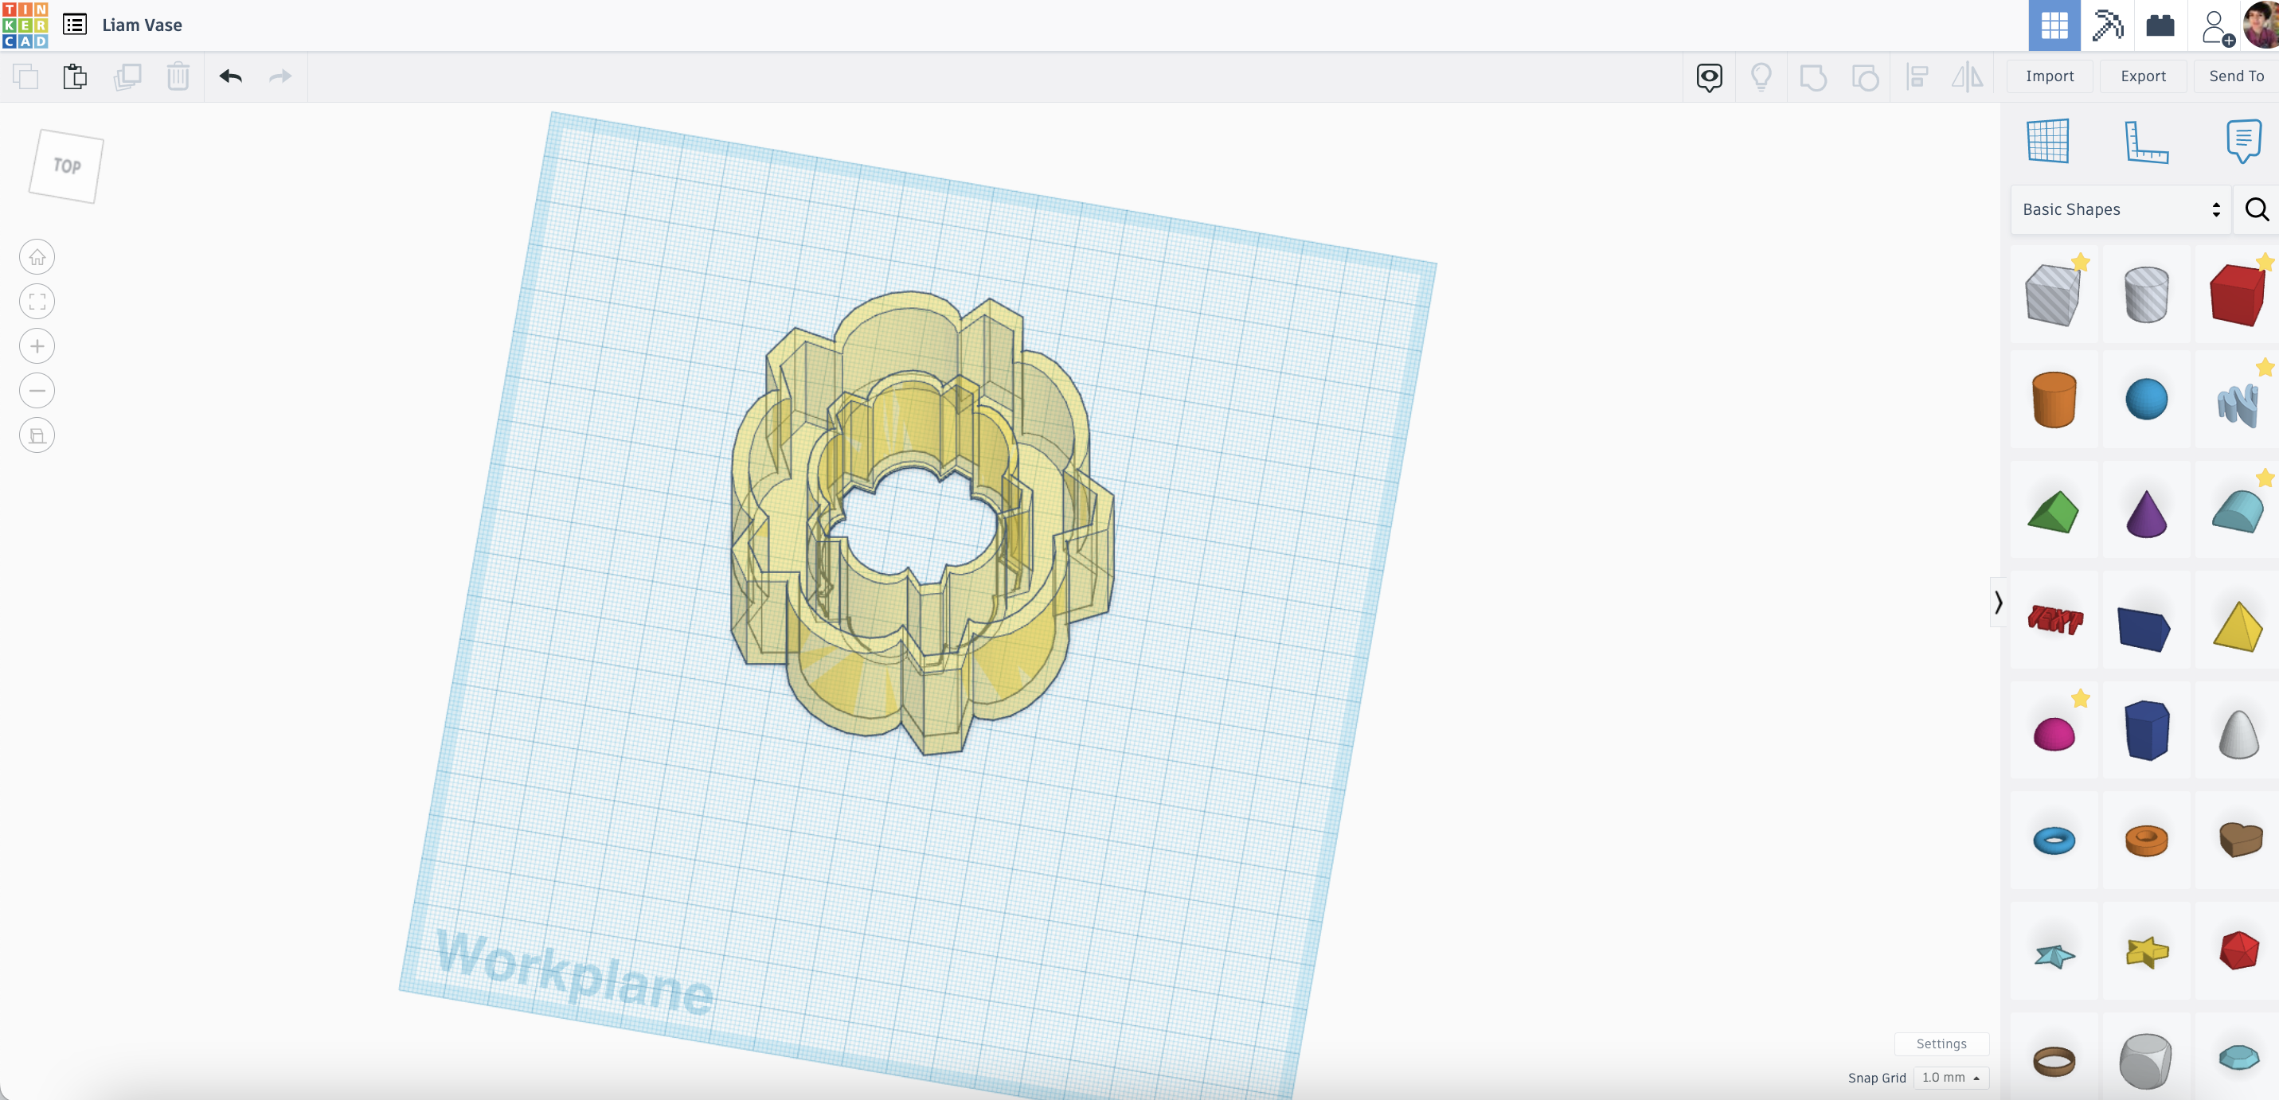The height and width of the screenshot is (1100, 2279).
Task: Click the undo arrow icon
Action: [x=231, y=77]
